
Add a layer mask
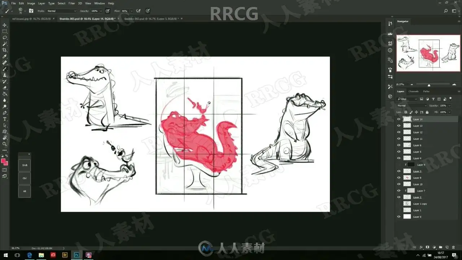pyautogui.click(x=428, y=247)
